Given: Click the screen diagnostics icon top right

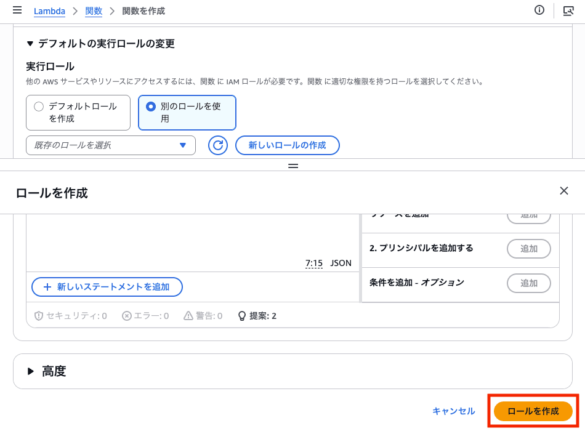Looking at the screenshot, I should click(568, 10).
